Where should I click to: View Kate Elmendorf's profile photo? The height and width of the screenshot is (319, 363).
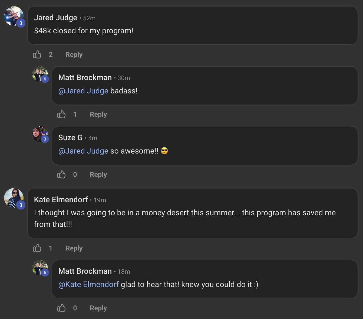14,198
